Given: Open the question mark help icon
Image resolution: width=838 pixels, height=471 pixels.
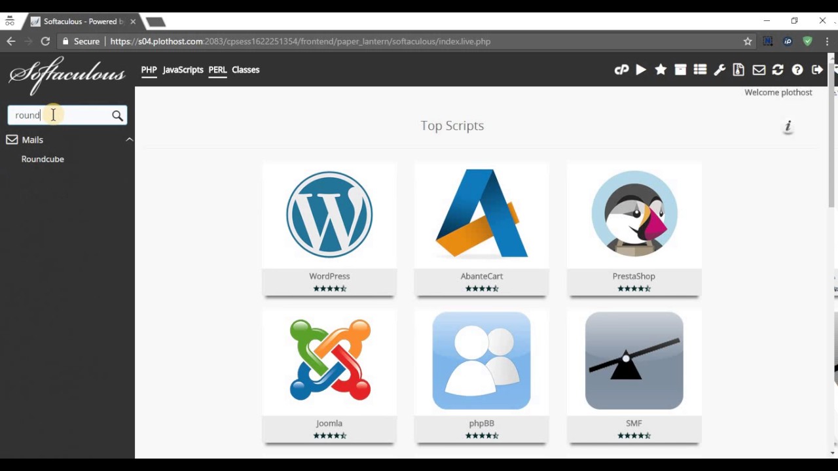Looking at the screenshot, I should pos(797,70).
